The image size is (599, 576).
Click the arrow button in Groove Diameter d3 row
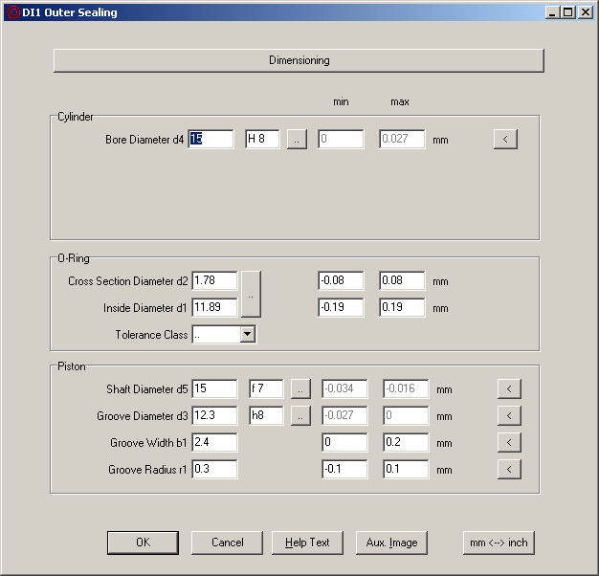pyautogui.click(x=509, y=416)
